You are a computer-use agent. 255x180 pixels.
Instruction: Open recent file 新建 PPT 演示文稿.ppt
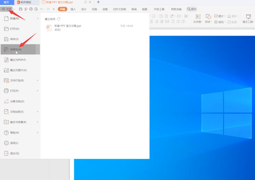tap(89, 28)
